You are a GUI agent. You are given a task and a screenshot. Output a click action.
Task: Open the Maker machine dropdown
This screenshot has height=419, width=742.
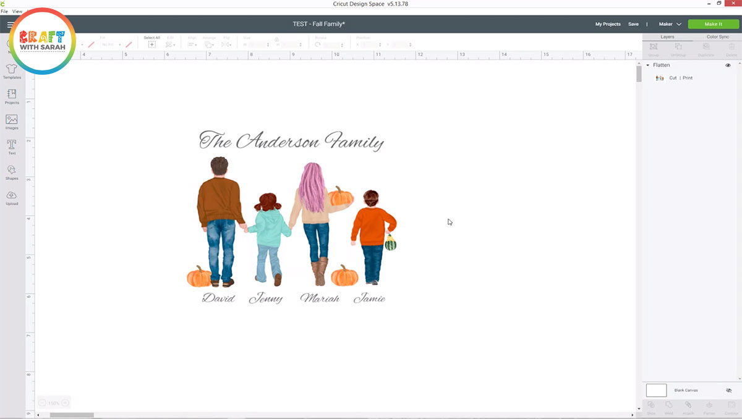pos(670,24)
